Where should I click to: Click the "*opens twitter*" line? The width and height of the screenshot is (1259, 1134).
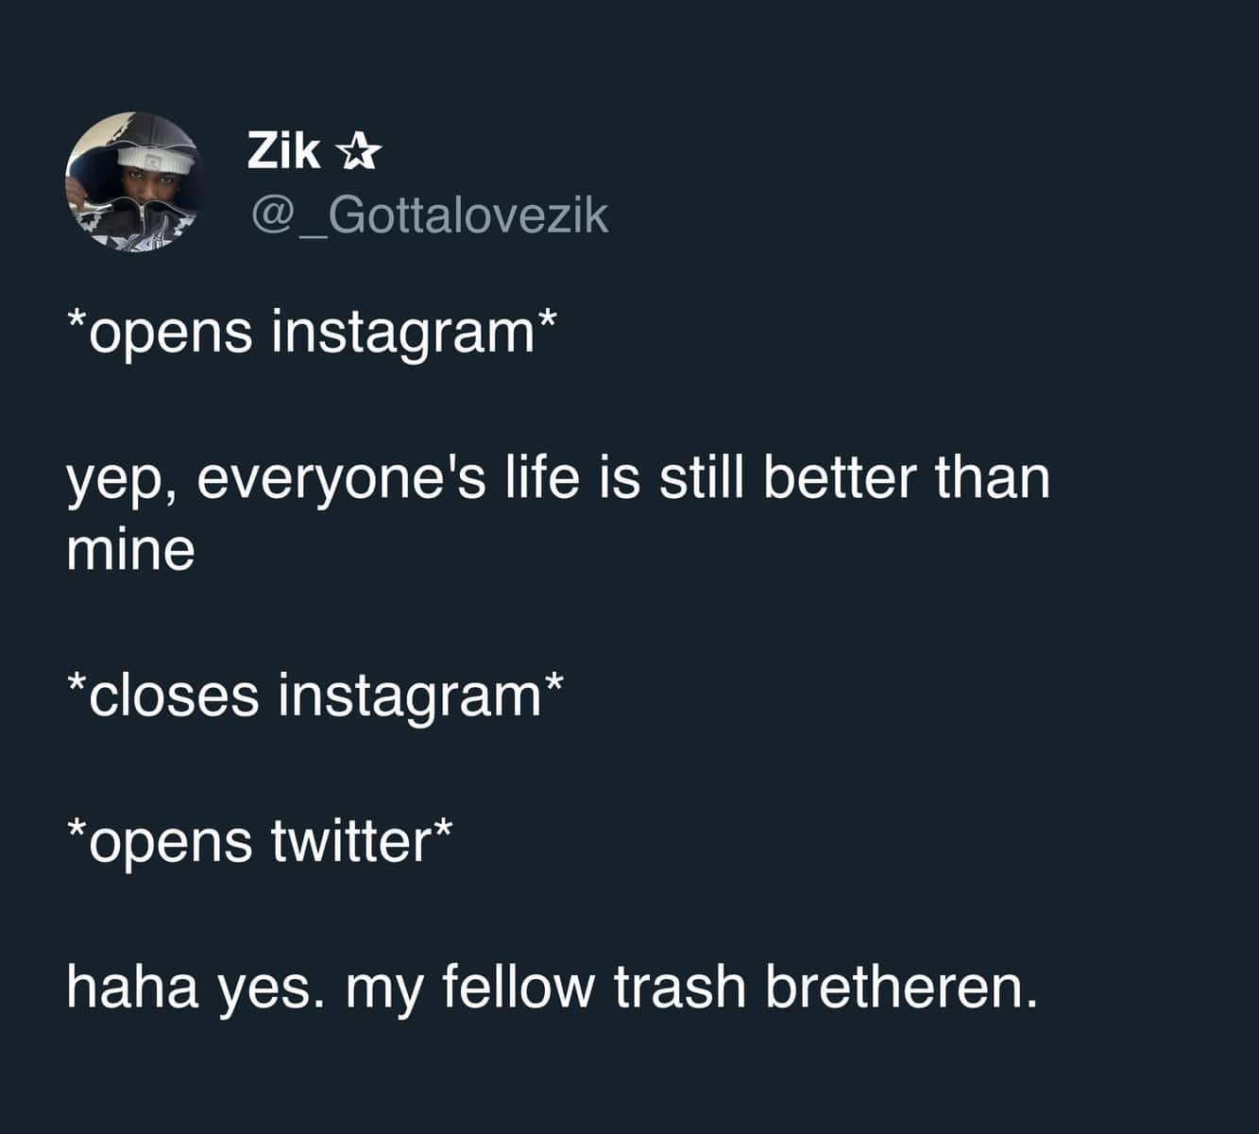(x=260, y=840)
